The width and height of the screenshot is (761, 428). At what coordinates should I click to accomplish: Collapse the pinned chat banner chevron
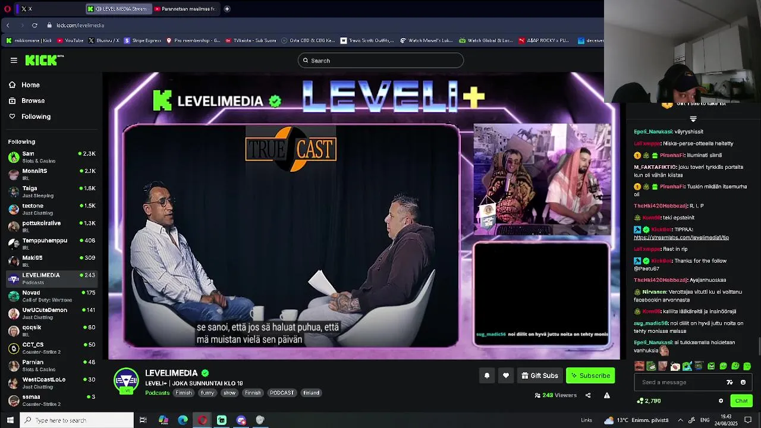point(693,119)
